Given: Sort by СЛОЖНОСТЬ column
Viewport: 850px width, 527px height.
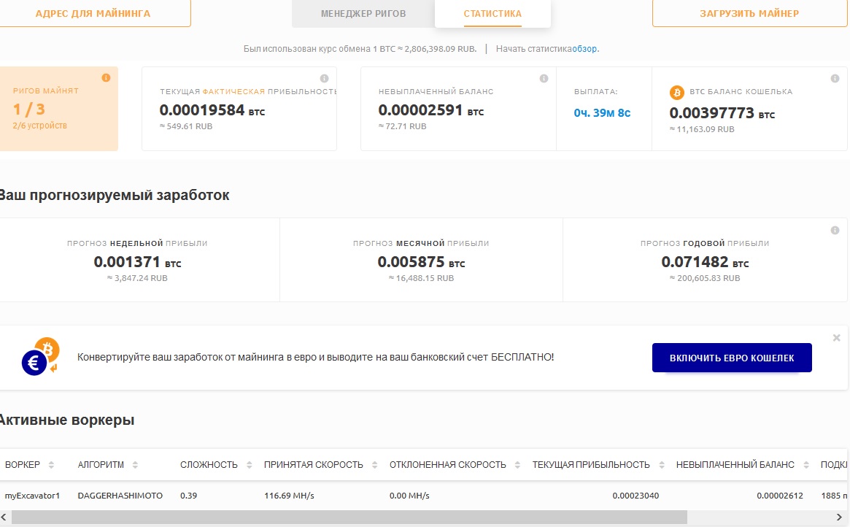Looking at the screenshot, I should (250, 465).
